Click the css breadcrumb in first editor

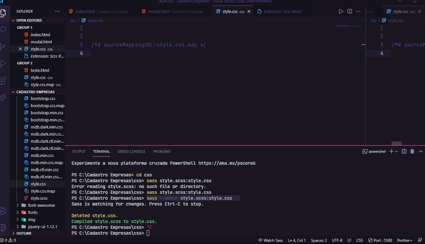(73, 20)
